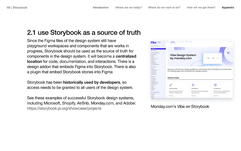Open the storybook.js.org showcase projects link
The height and width of the screenshot is (151, 241).
tap(64, 108)
